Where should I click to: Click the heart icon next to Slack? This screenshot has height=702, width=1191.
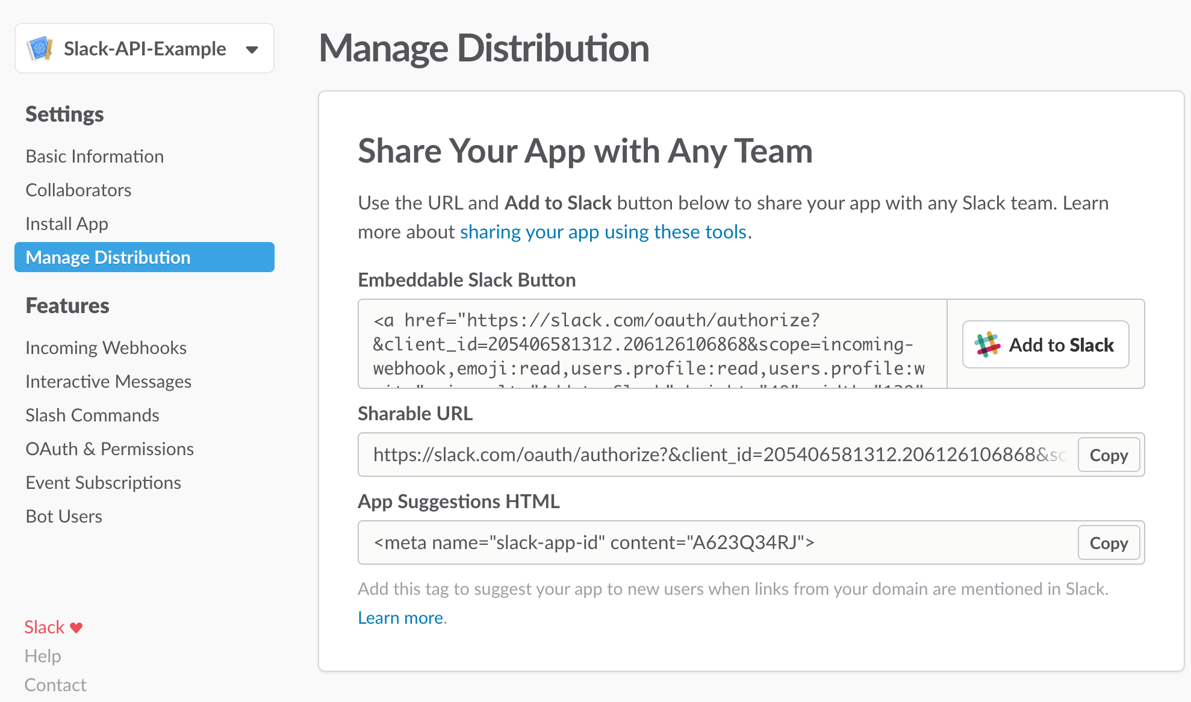pos(76,627)
